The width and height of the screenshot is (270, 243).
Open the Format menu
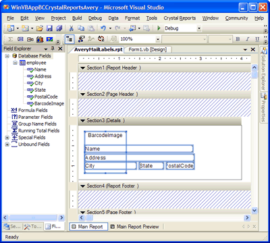point(132,18)
